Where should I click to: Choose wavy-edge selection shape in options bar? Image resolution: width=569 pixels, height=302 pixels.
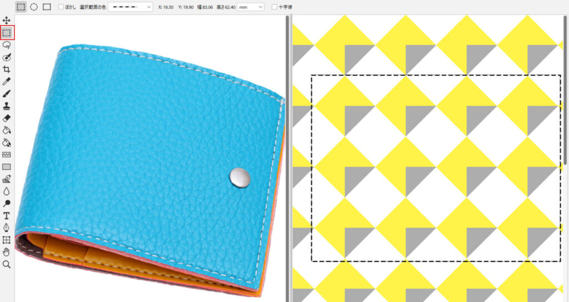[47, 7]
